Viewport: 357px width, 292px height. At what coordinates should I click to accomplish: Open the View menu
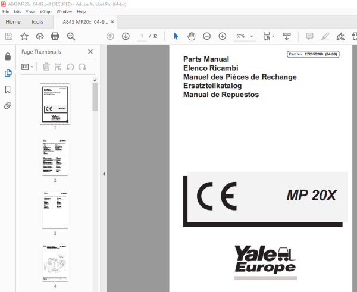(x=30, y=12)
